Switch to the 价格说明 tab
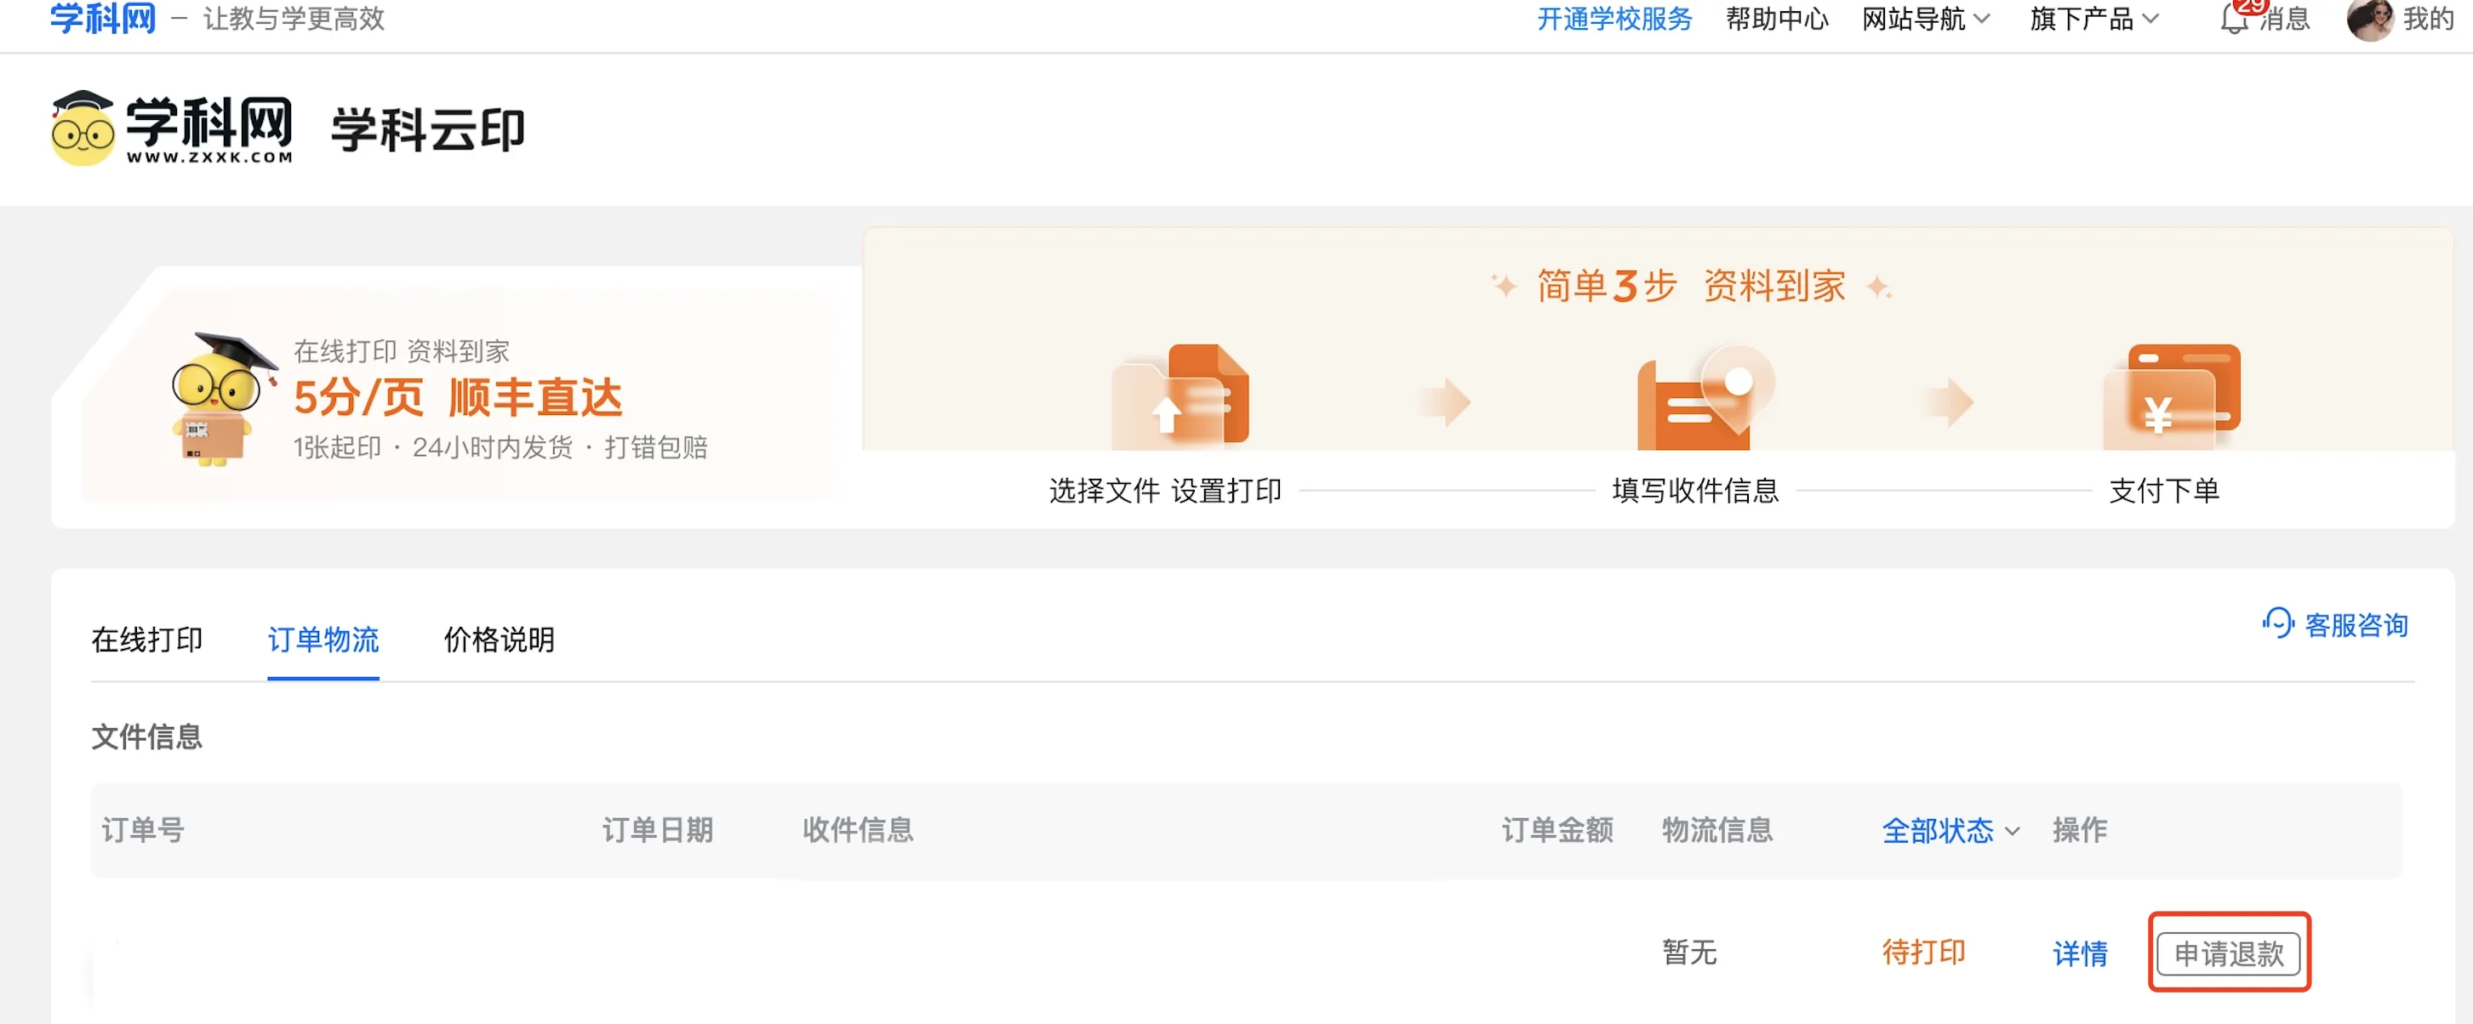 pos(500,640)
